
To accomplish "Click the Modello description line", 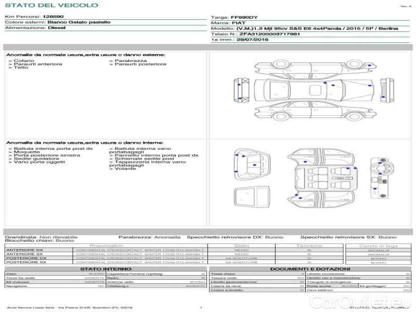I will coord(304,29).
